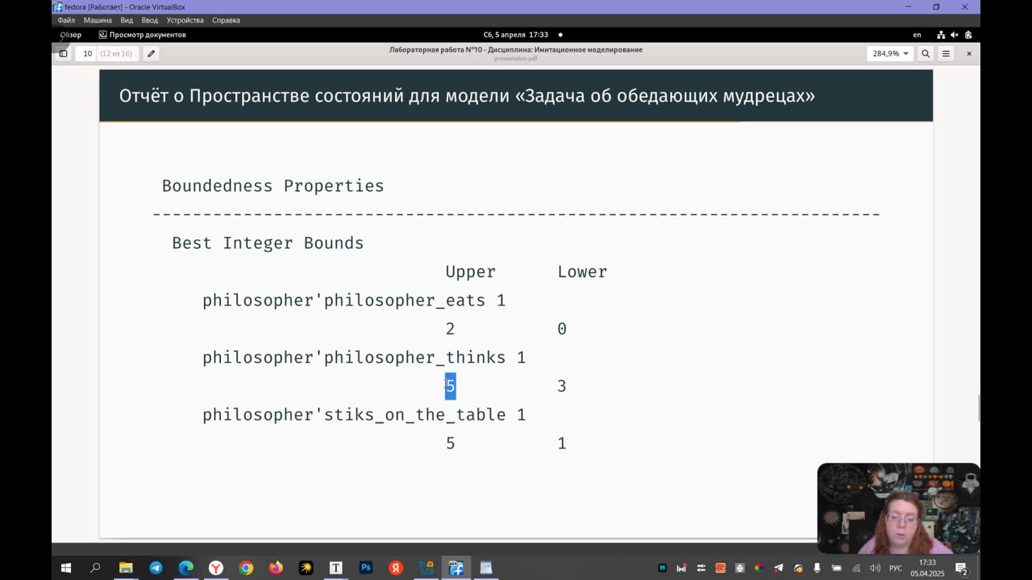Open the annotation pencil tool

tap(151, 54)
